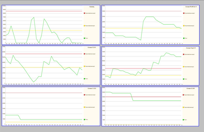Click red legend swatch in bottom-left Сплав chart

coord(85,95)
